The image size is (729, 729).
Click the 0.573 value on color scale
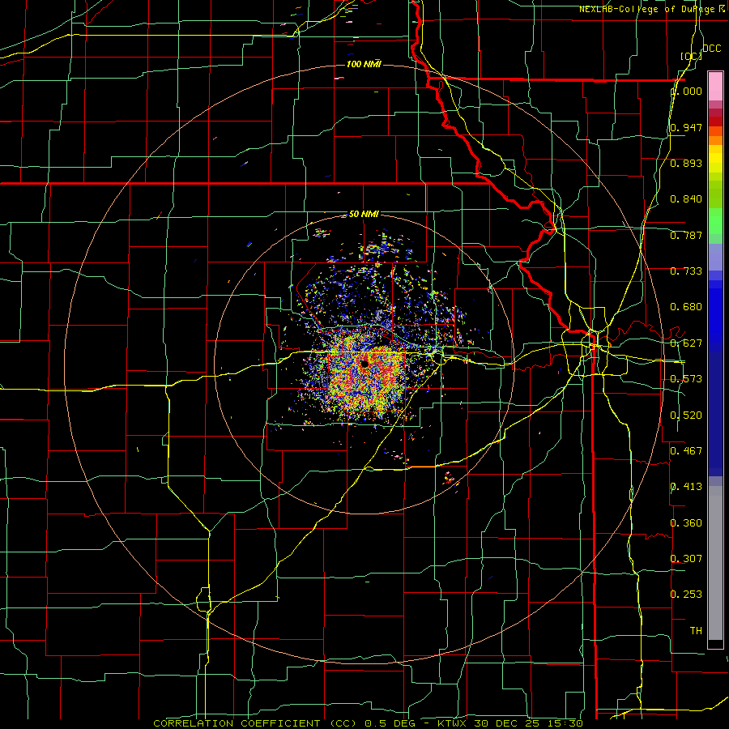coord(686,379)
